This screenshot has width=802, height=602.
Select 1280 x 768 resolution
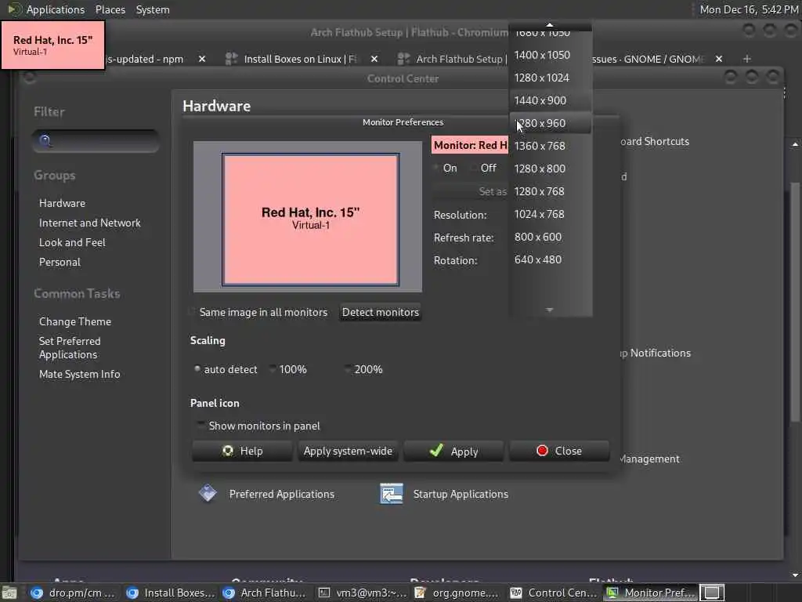point(551,191)
